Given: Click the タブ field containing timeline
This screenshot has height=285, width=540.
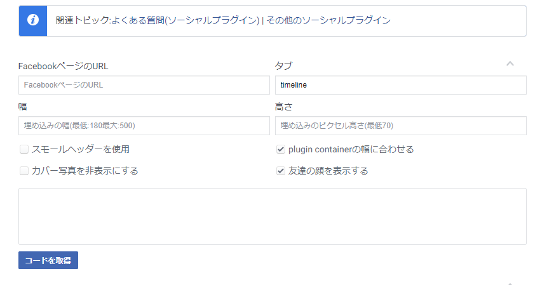Looking at the screenshot, I should tap(400, 85).
